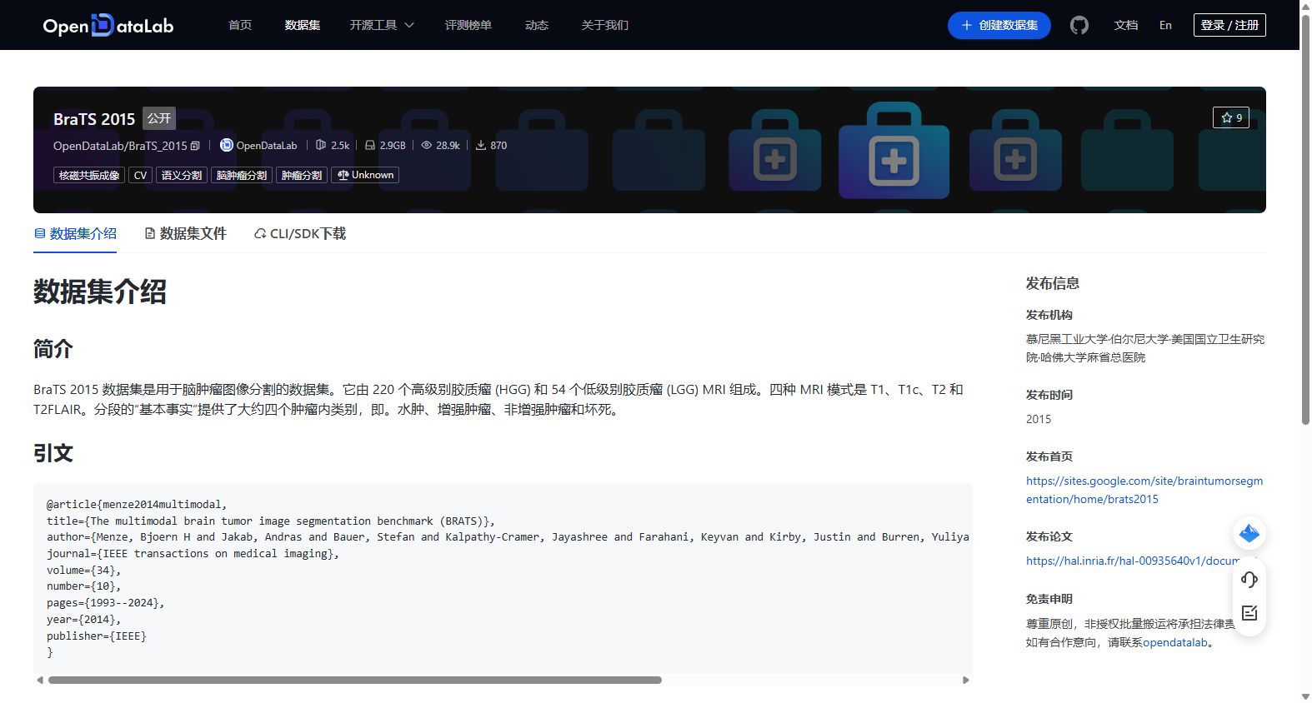The image size is (1312, 703).
Task: Click the 28.9k views eye icon
Action: 427,145
